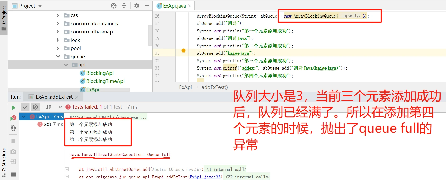Toggle show ignored tests button
The image size is (446, 180).
[x=35, y=107]
